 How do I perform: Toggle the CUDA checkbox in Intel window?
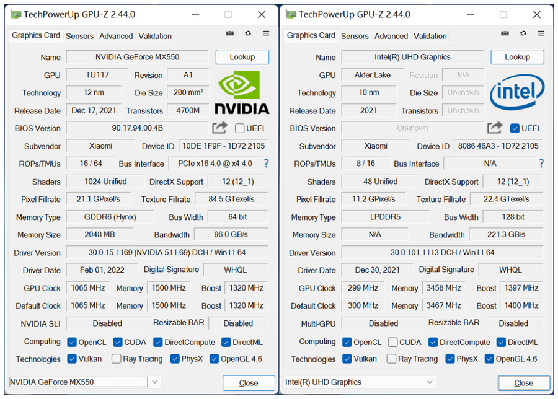coord(393,342)
